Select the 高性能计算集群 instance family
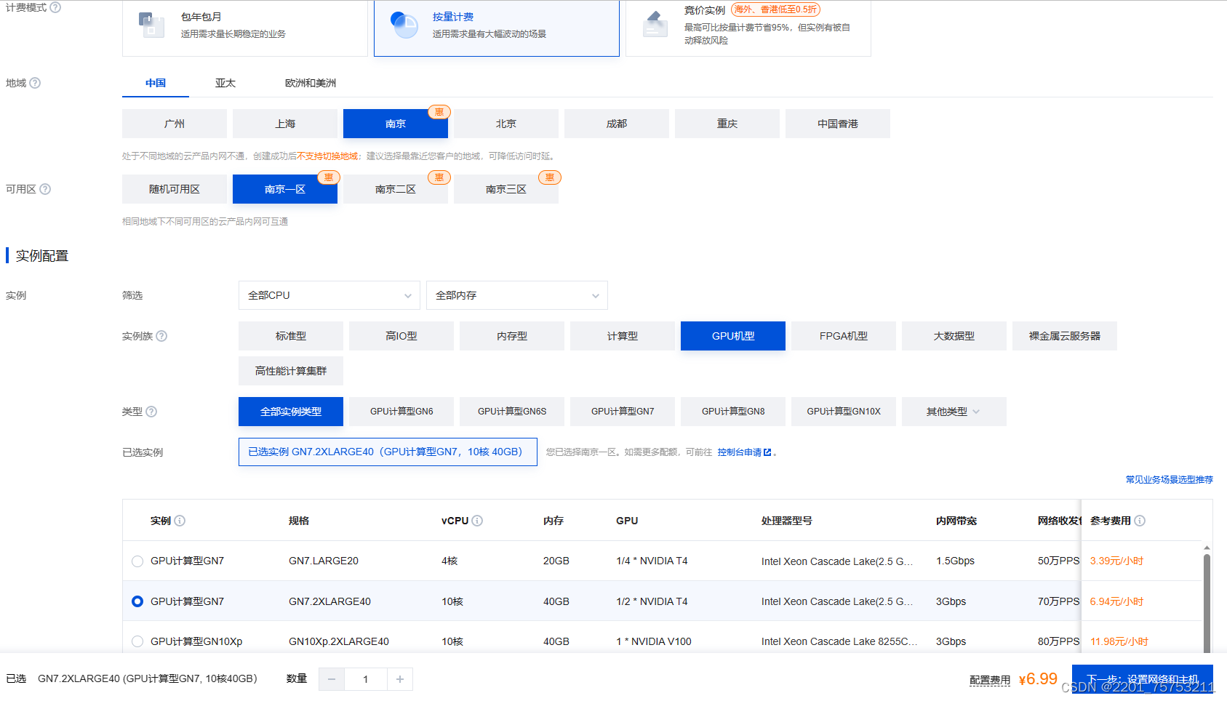The image size is (1227, 701). pyautogui.click(x=291, y=371)
